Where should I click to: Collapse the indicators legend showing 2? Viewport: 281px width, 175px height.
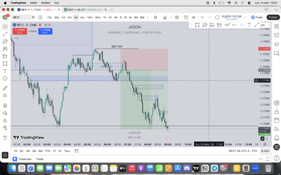point(16,38)
